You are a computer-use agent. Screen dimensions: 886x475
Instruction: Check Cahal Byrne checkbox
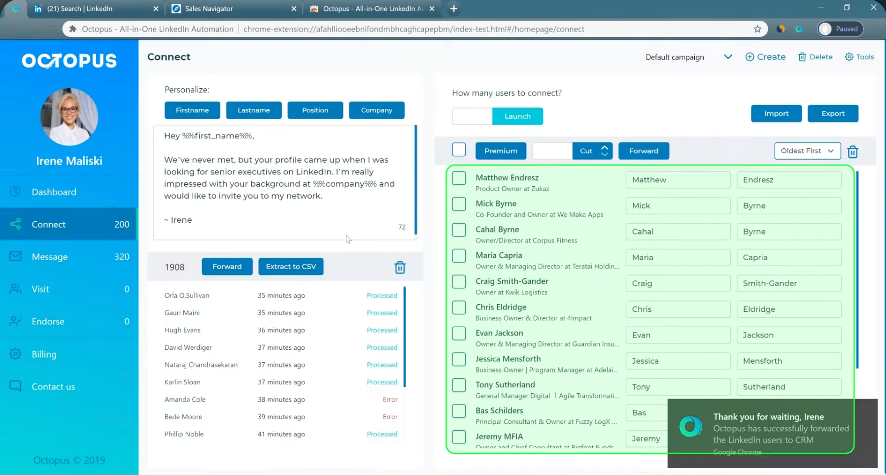pos(459,230)
